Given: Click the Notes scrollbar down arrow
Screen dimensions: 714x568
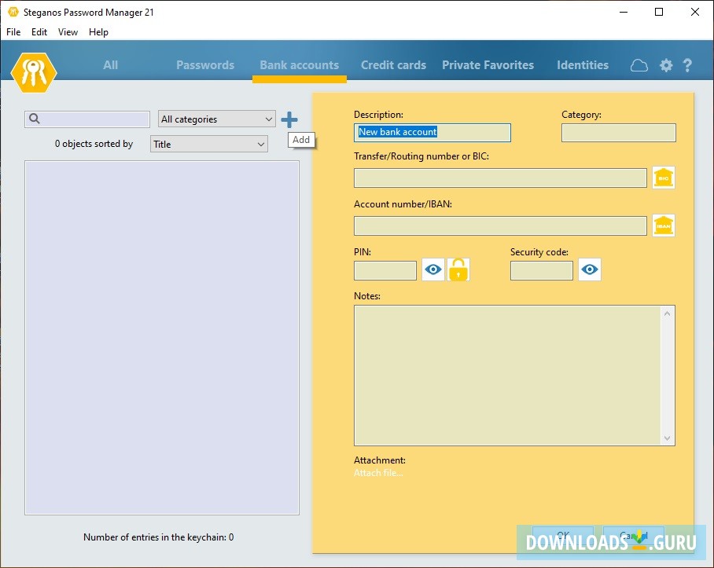Looking at the screenshot, I should (668, 438).
